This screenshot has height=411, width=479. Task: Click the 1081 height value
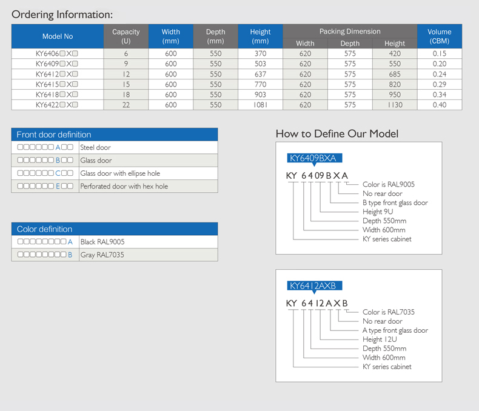click(x=260, y=105)
